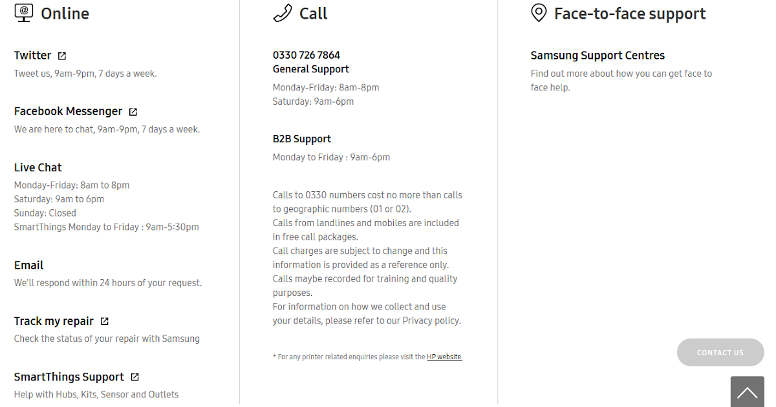This screenshot has width=776, height=407.
Task: Open Samsung Support Centres information
Action: tap(598, 55)
